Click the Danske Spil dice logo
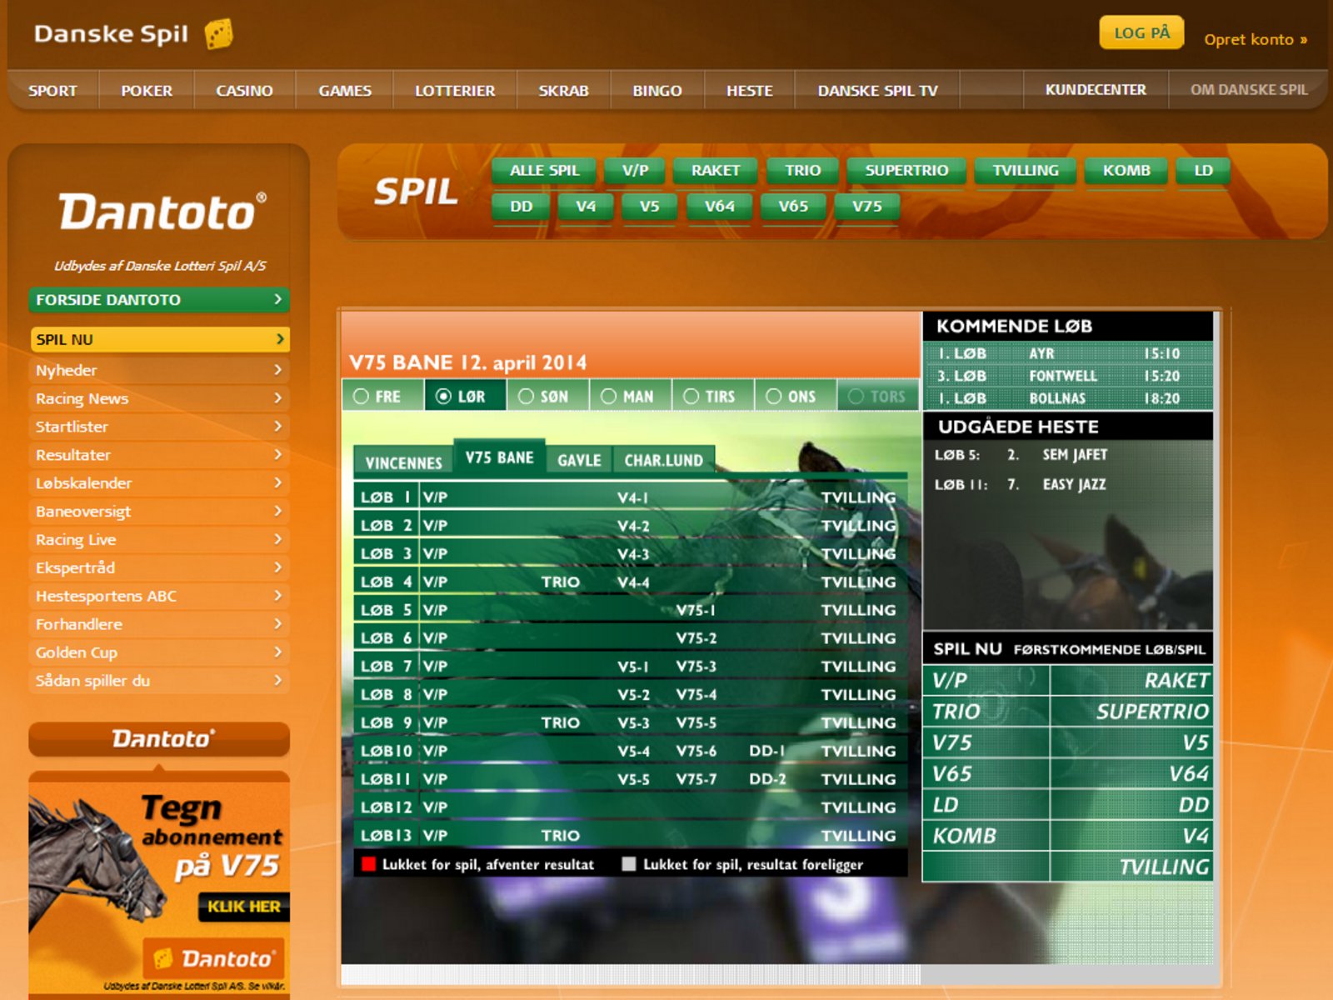Screen dimensions: 1333x1000 pyautogui.click(x=218, y=34)
